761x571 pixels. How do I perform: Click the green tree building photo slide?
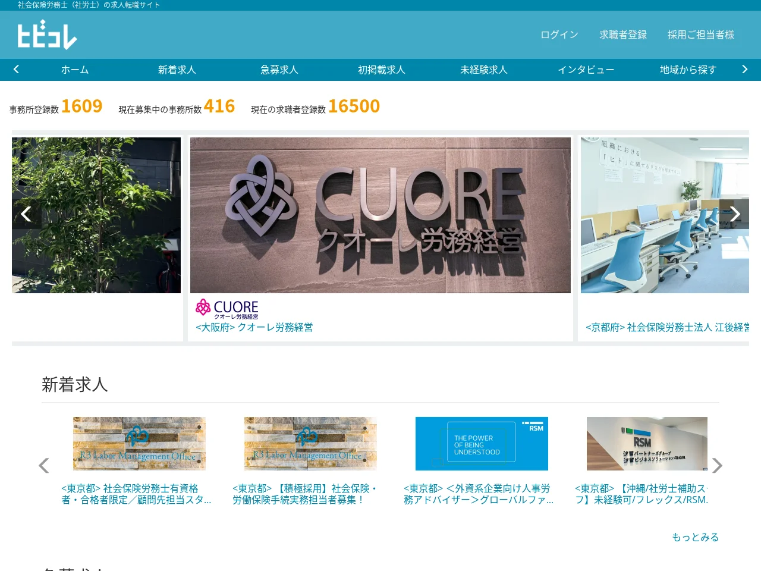pyautogui.click(x=96, y=215)
